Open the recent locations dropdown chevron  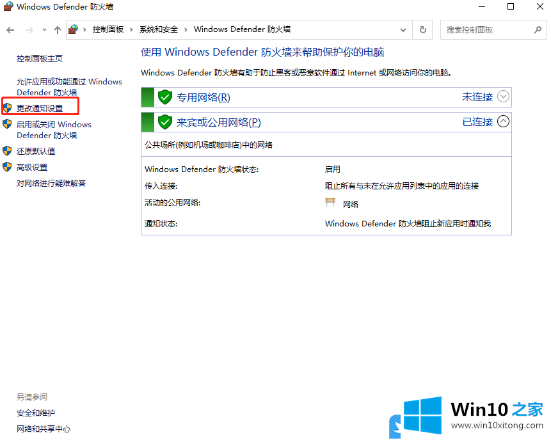[44, 30]
